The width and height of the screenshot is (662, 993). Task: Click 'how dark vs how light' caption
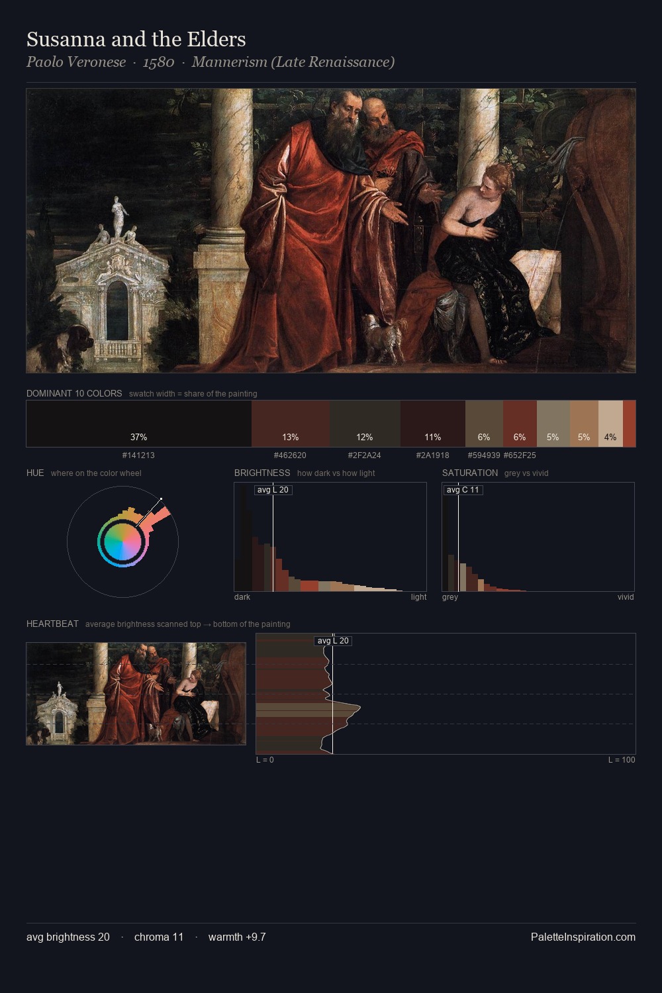pos(336,473)
